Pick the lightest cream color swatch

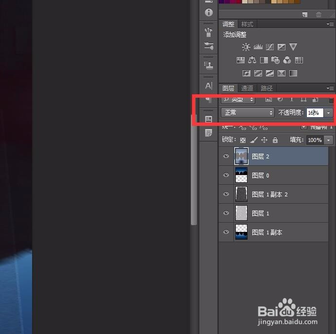[x=245, y=2]
